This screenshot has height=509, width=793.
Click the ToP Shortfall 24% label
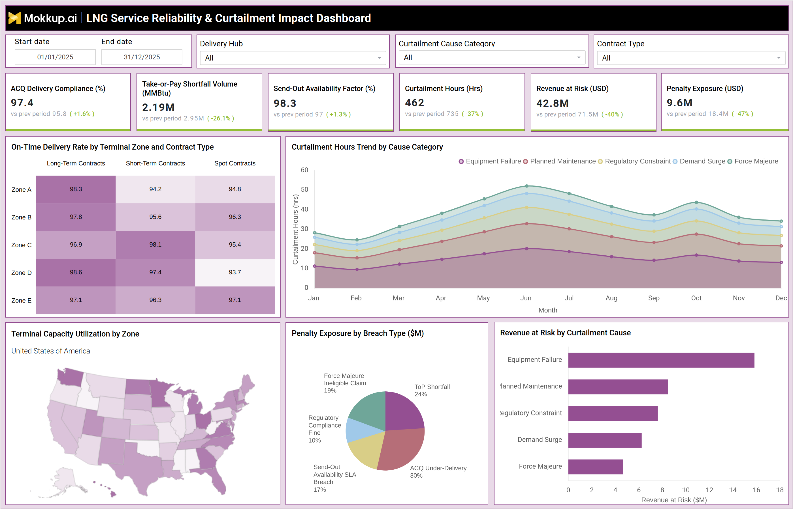[x=432, y=390]
